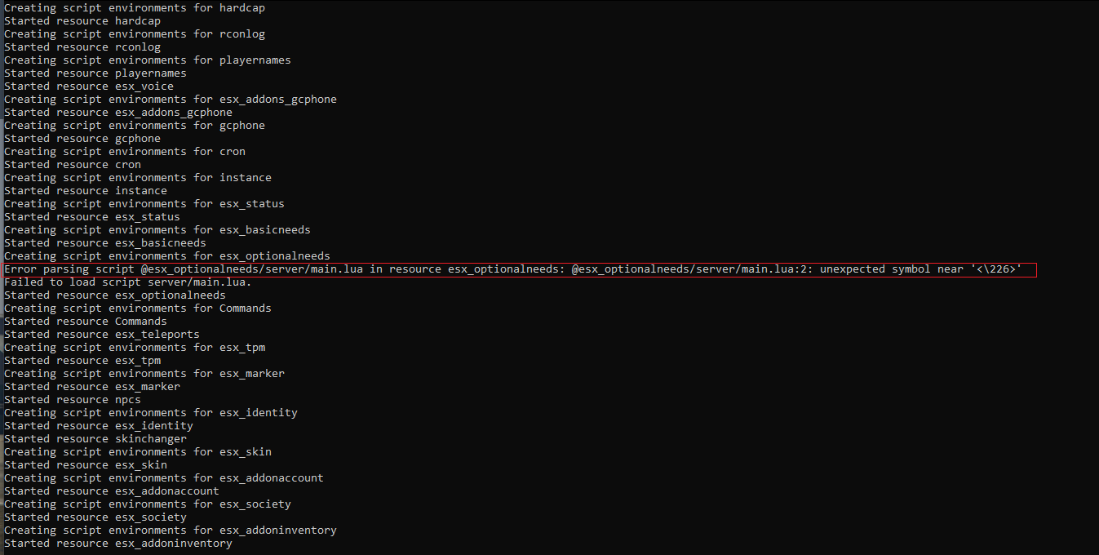Click the "Failed to load script server/main.lua." line
The width and height of the screenshot is (1099, 555).
coord(128,282)
